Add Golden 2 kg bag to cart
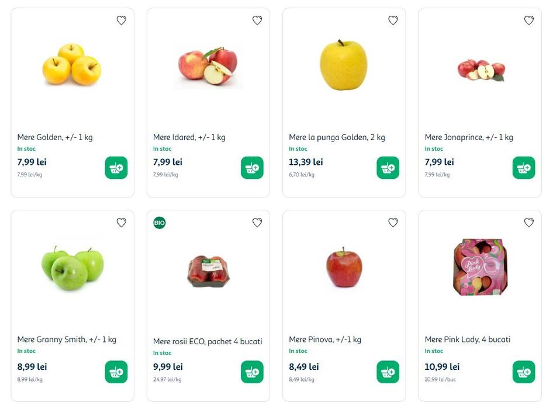This screenshot has height=409, width=546. (388, 168)
